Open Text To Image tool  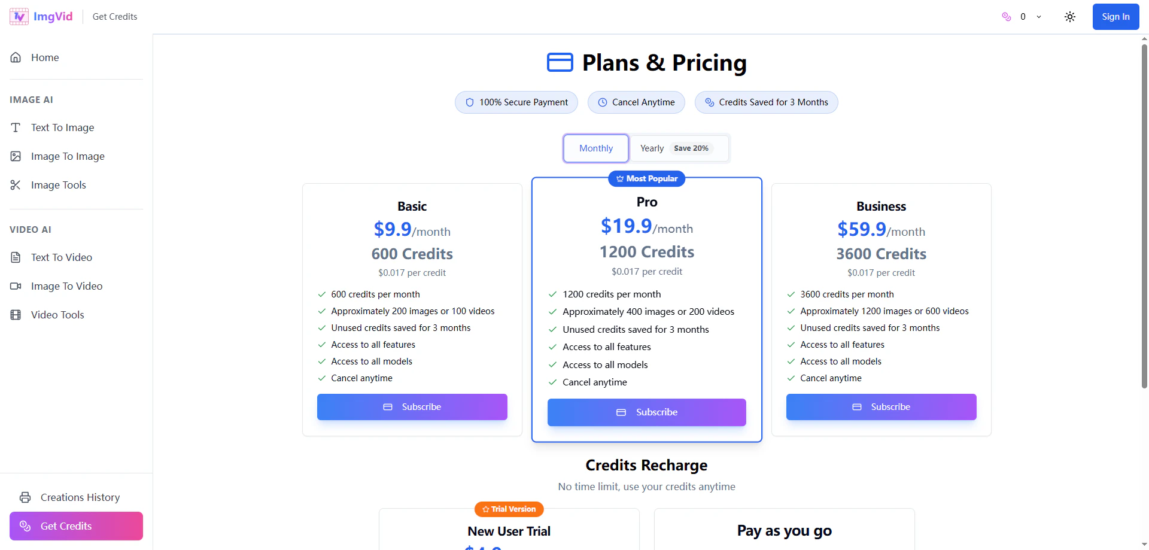coord(62,127)
